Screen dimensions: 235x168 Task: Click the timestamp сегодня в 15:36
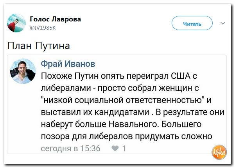(x=71, y=148)
